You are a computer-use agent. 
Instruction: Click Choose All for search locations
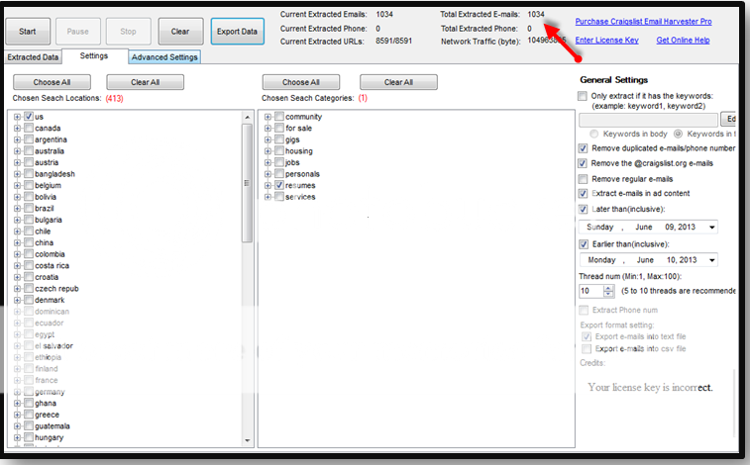point(52,82)
